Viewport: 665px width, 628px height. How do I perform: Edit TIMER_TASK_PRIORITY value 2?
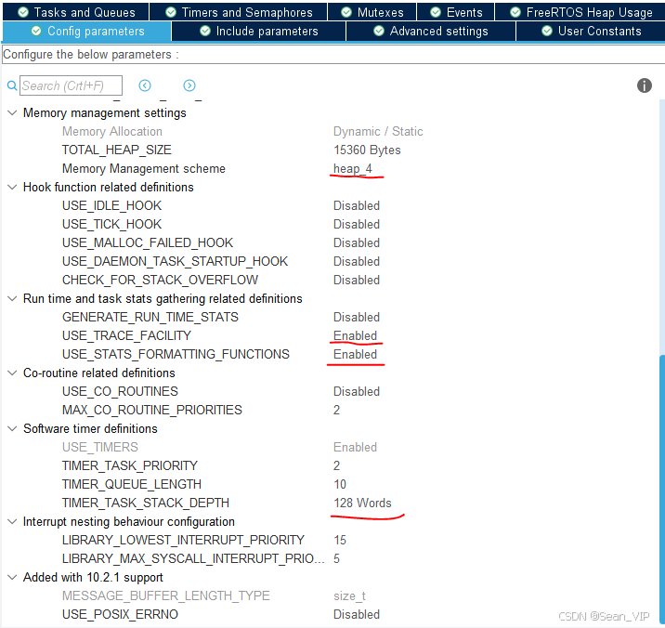(x=337, y=466)
